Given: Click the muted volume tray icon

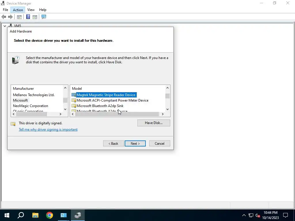Looking at the screenshot, I should click(258, 215).
